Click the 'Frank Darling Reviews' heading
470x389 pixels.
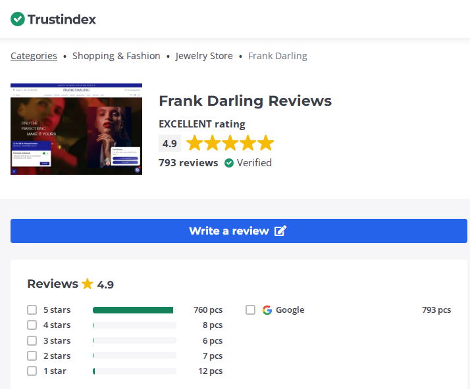[x=245, y=101]
